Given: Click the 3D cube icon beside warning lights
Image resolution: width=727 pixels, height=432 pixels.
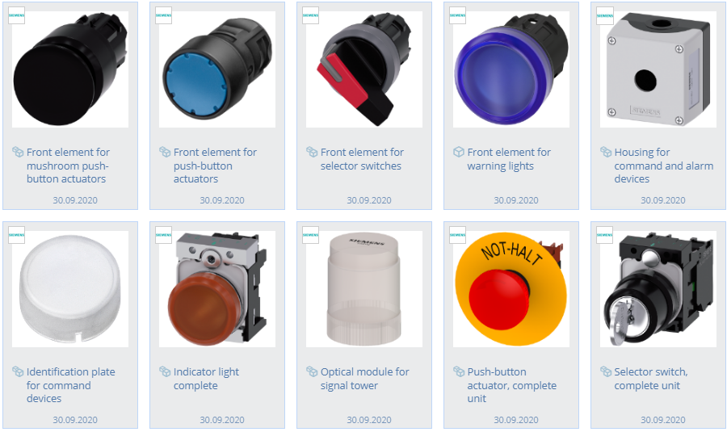Looking at the screenshot, I should (x=458, y=152).
